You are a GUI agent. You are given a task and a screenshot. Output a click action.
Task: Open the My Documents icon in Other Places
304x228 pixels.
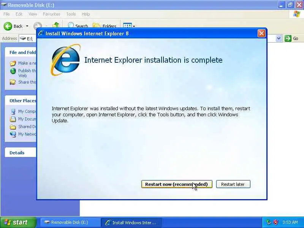click(x=13, y=119)
